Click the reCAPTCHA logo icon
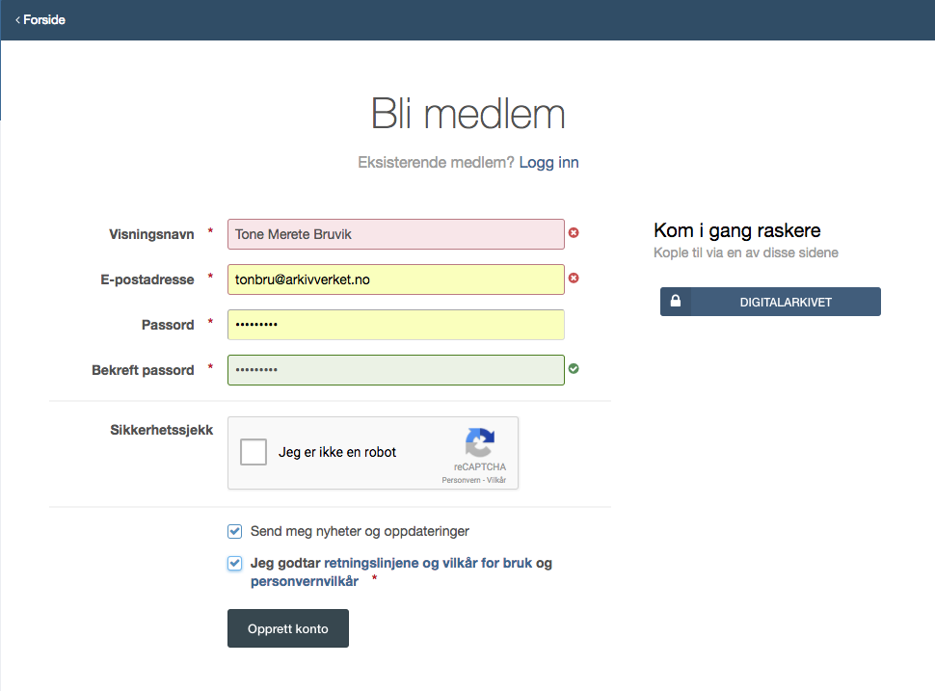Screen dimensions: 935x691 tap(479, 443)
